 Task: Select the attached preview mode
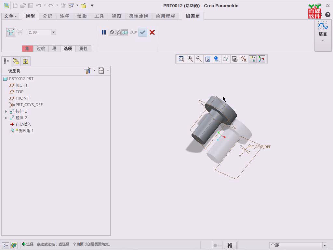point(125,32)
